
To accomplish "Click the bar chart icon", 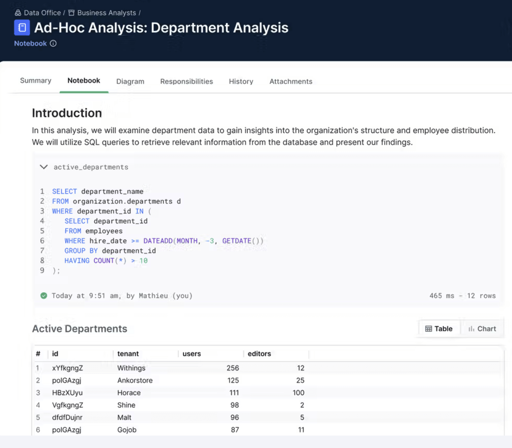I will 471,329.
